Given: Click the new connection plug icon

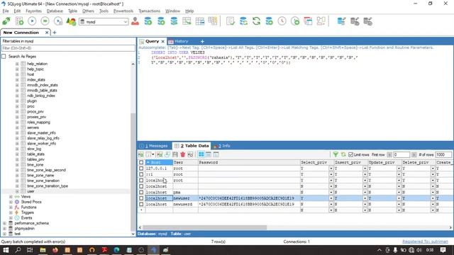Looking at the screenshot, I should pyautogui.click(x=6, y=21).
